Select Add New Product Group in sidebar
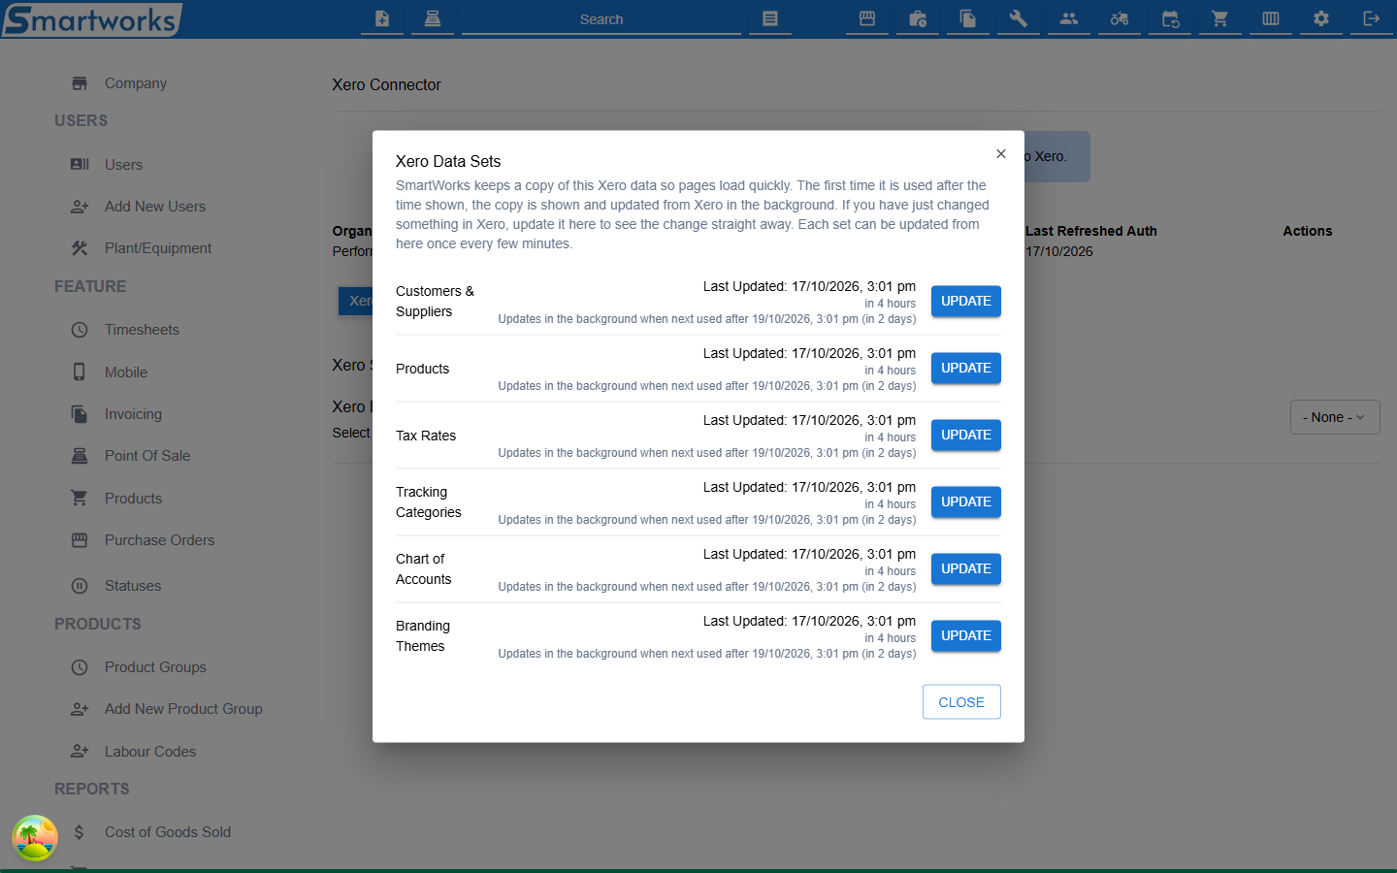This screenshot has width=1397, height=873. [183, 709]
